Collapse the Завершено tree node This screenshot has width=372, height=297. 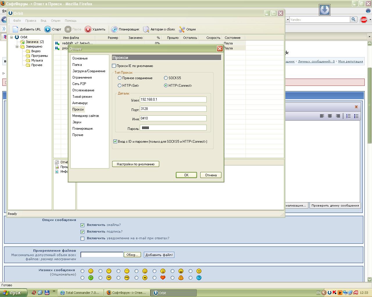point(17,46)
